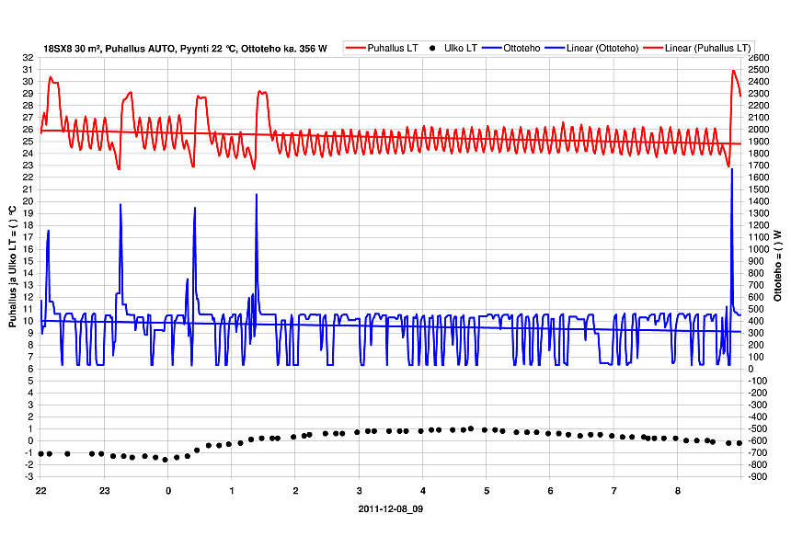791x559 pixels.
Task: Click hour "23" on the horizontal time axis
Action: [x=105, y=491]
